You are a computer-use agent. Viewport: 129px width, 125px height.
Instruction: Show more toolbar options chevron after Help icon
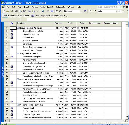point(95,11)
